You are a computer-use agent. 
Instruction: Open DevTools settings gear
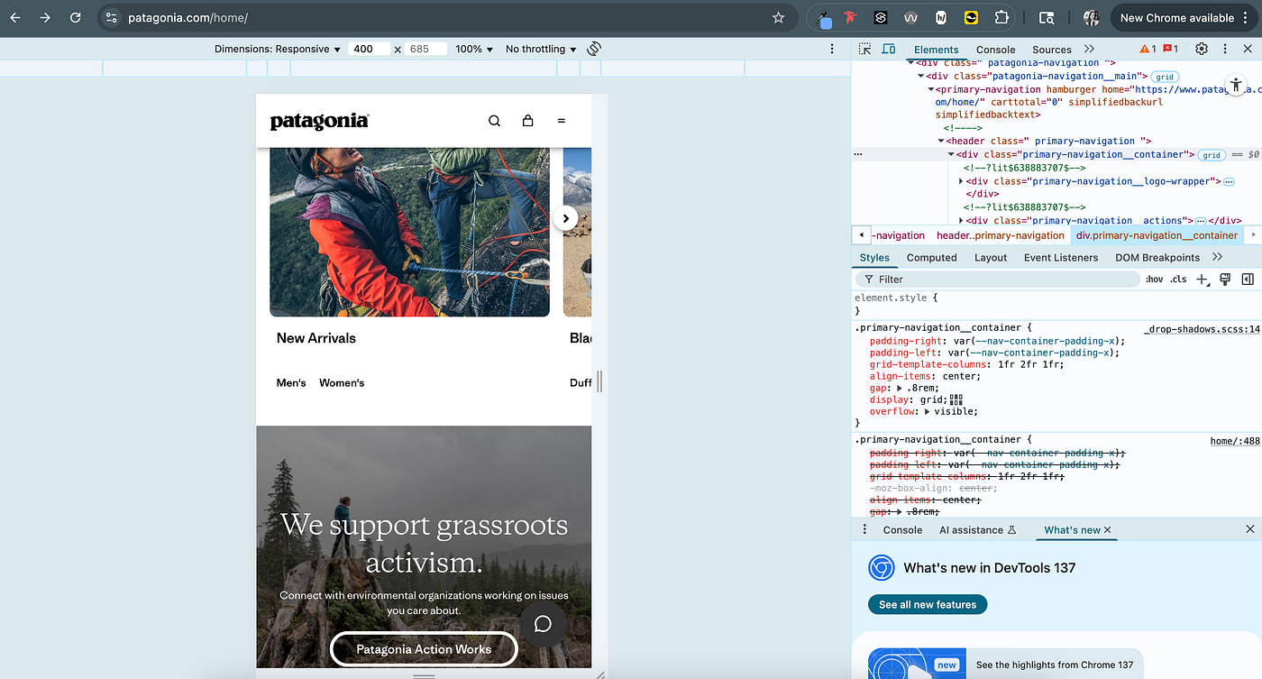click(x=1202, y=49)
